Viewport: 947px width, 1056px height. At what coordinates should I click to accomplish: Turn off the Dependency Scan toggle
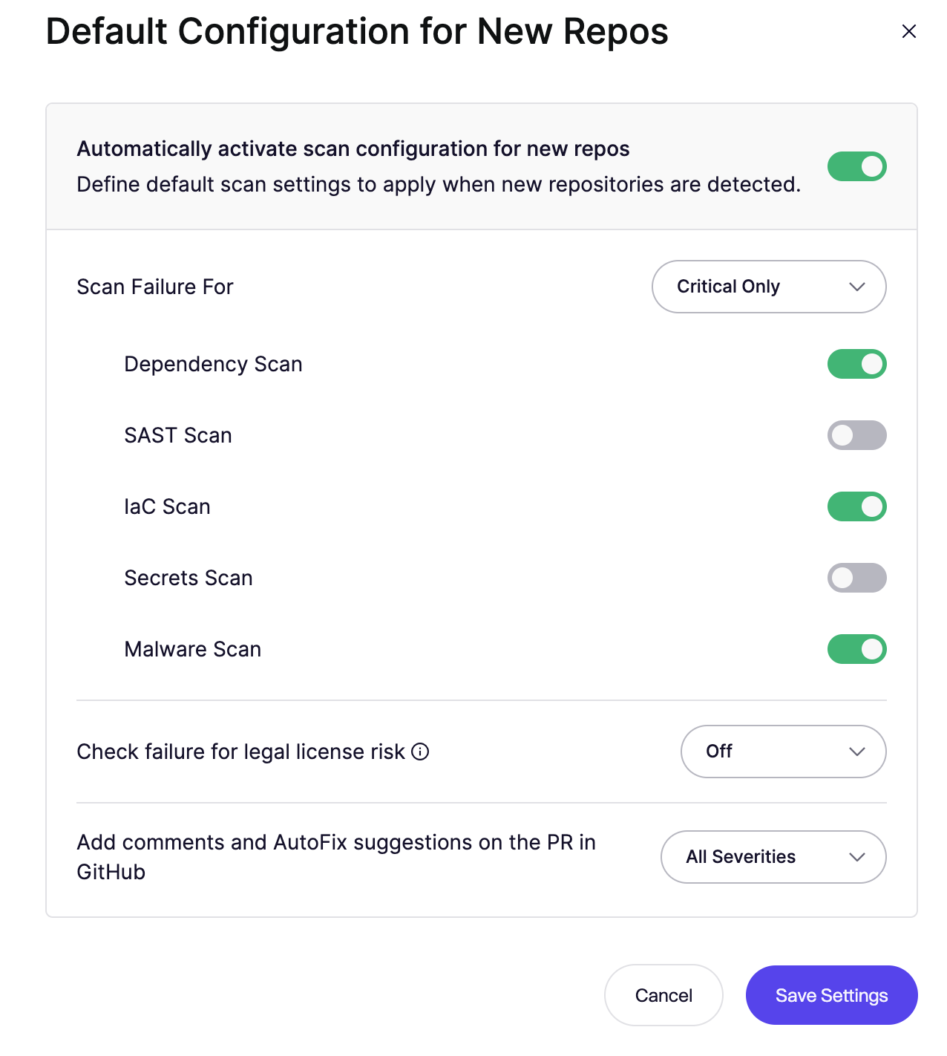coord(856,364)
